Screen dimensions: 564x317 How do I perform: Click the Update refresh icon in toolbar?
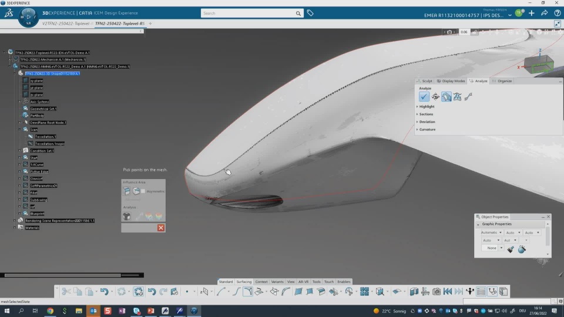(122, 292)
